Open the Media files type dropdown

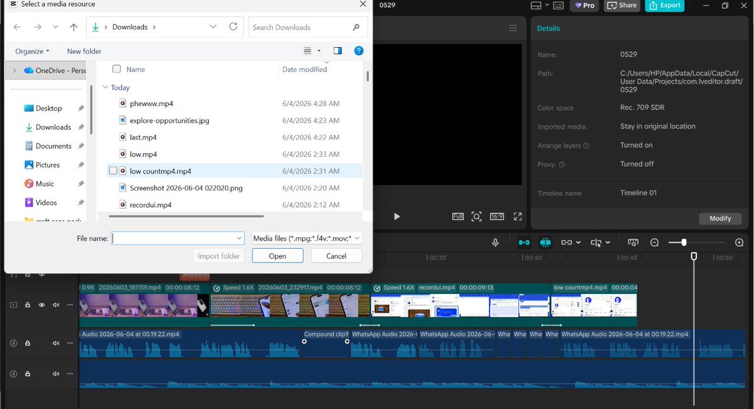[x=306, y=238]
